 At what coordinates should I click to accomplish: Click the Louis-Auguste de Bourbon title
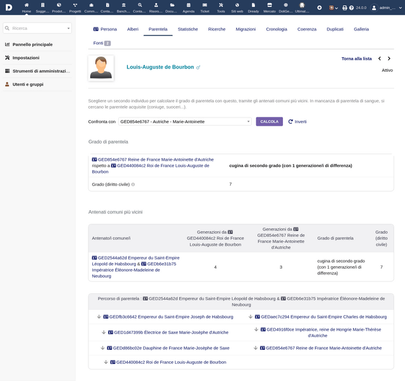click(160, 67)
